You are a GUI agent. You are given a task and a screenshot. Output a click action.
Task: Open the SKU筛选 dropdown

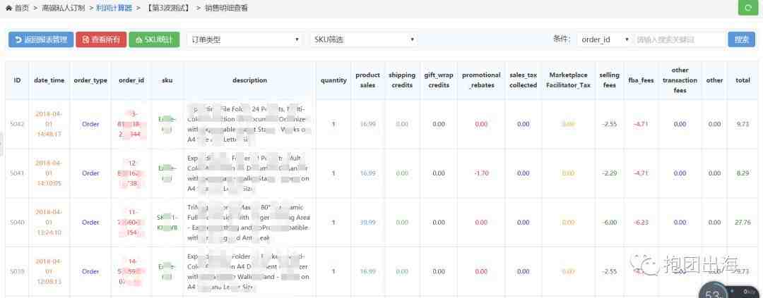(x=364, y=39)
